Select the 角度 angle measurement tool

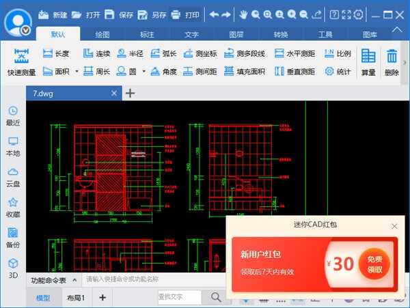tap(164, 71)
